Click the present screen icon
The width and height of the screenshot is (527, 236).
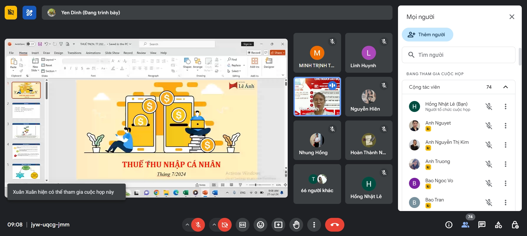point(278,225)
